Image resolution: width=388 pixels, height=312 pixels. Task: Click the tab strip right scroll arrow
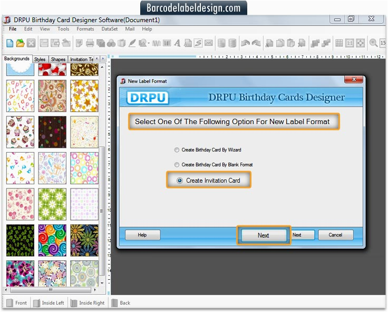click(x=103, y=59)
